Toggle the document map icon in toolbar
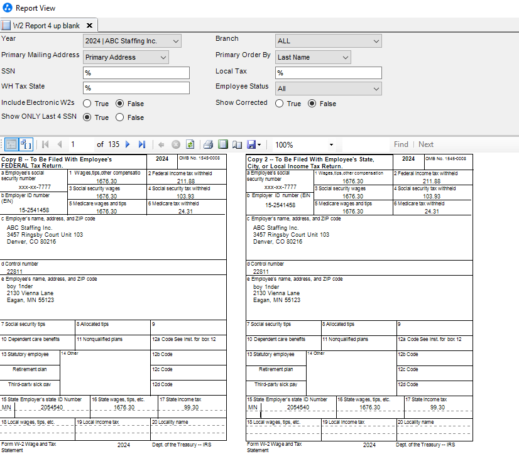The height and width of the screenshot is (454, 519). 26,144
